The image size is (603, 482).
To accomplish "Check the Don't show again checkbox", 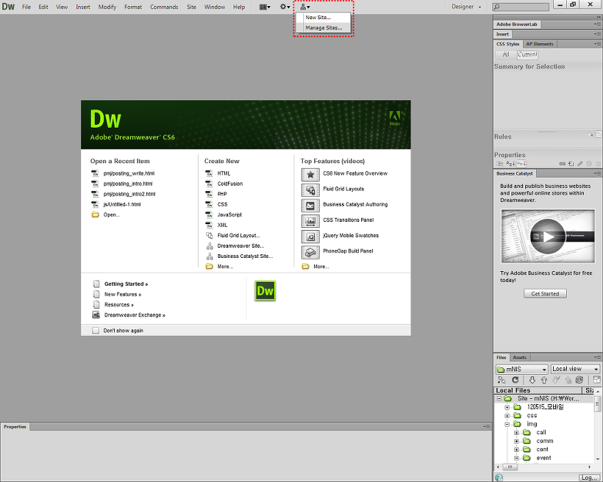I will pyautogui.click(x=96, y=331).
